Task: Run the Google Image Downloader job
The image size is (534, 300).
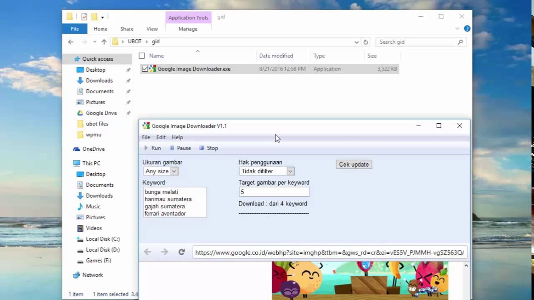Action: (153, 148)
